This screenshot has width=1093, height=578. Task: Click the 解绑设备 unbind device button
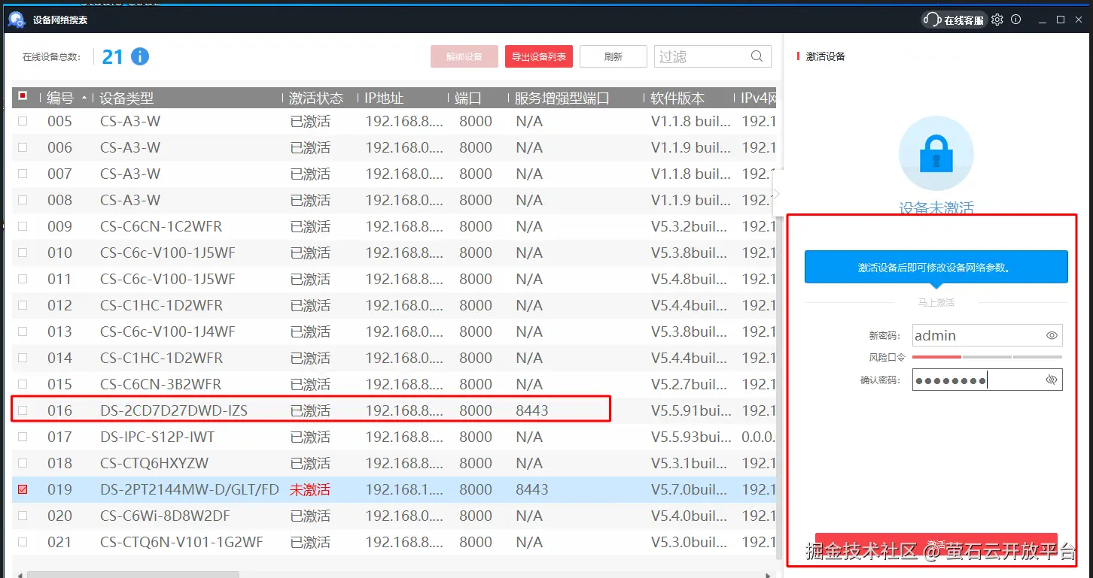point(464,56)
